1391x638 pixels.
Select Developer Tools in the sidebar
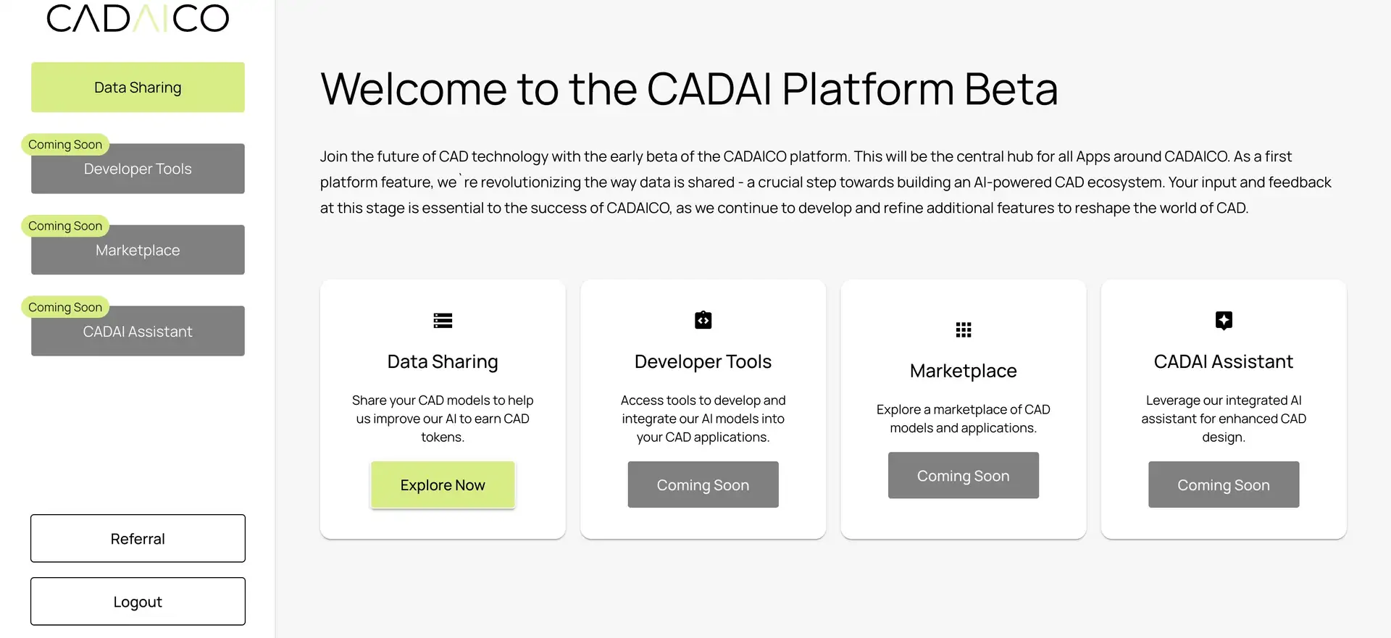click(138, 169)
